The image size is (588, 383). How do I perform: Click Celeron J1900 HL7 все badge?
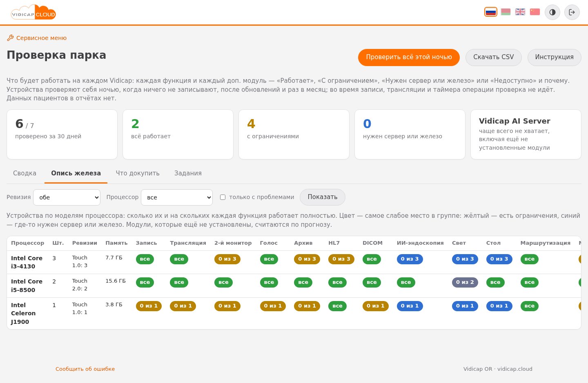[338, 306]
